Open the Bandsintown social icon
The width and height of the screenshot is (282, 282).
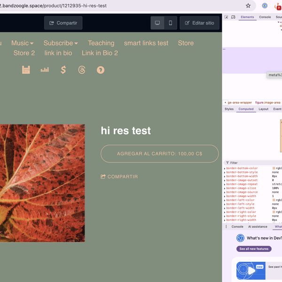(26, 70)
